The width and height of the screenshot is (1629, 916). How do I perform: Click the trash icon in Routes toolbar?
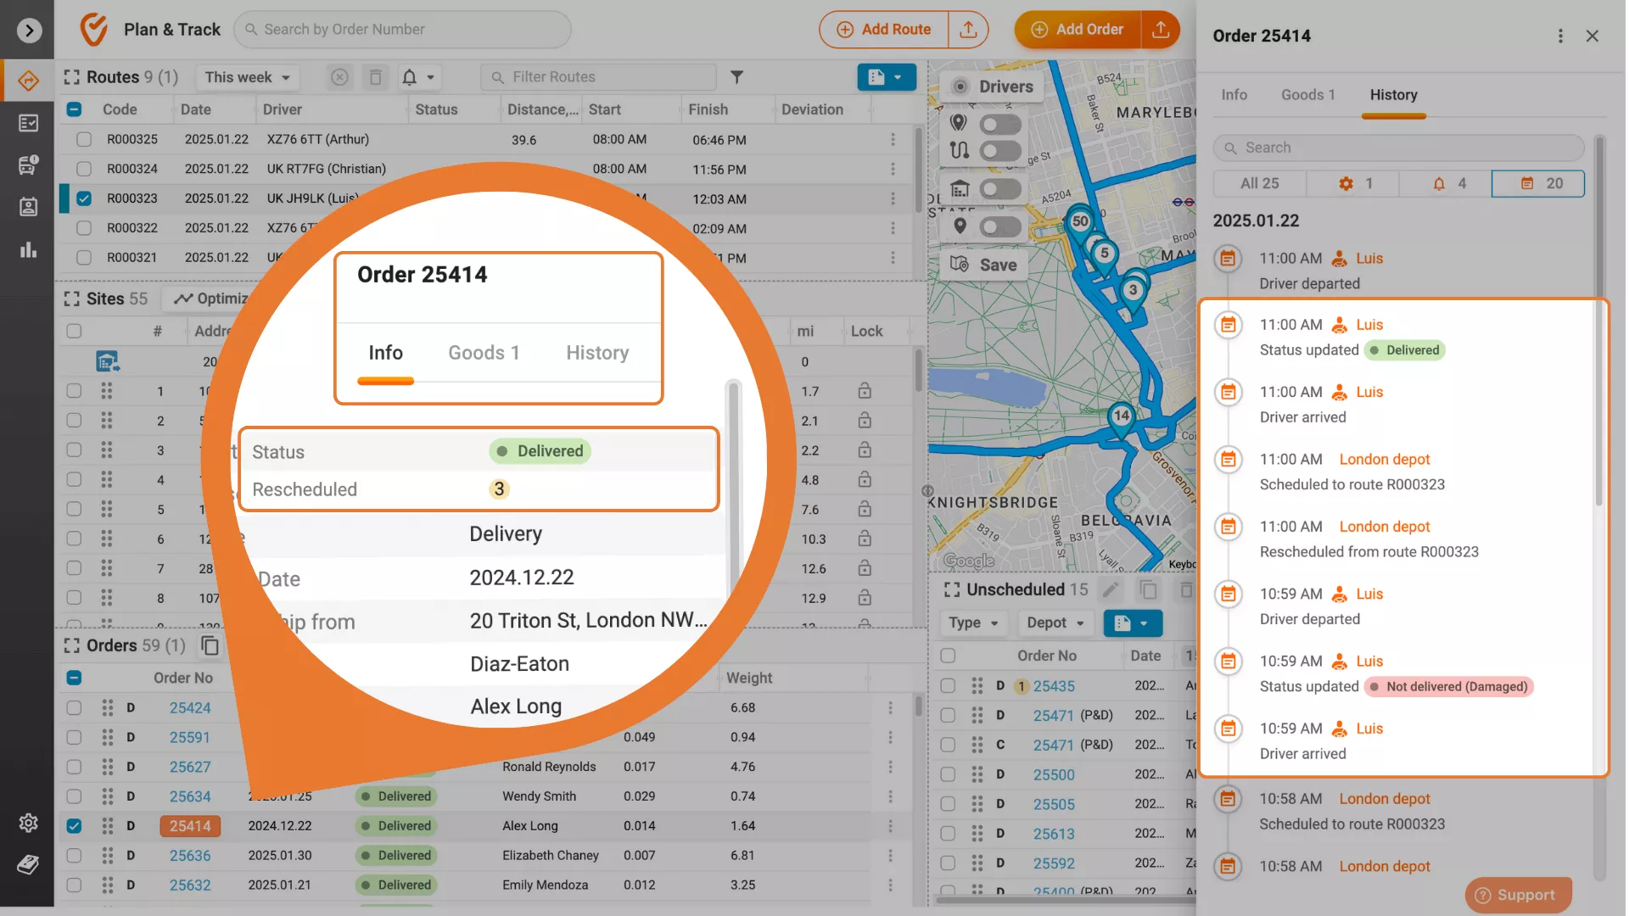(x=375, y=77)
